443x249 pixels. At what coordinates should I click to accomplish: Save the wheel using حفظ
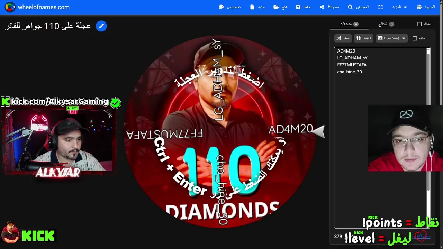[x=303, y=7]
